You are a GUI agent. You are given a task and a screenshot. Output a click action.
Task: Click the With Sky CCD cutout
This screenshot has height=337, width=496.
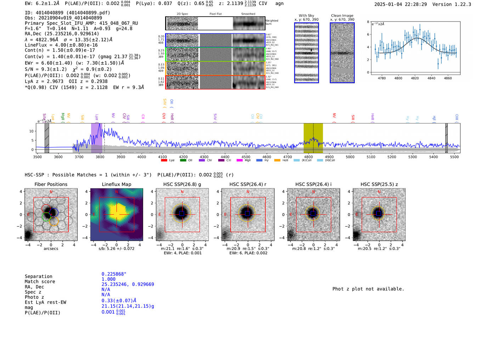pyautogui.click(x=306, y=53)
